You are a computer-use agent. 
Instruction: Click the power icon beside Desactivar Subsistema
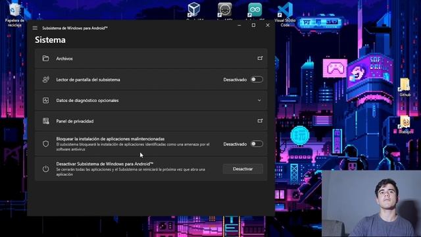click(45, 169)
